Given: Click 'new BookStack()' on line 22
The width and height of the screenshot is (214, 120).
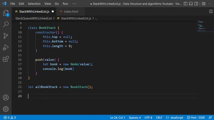Looking at the screenshot, I should (x=77, y=87).
